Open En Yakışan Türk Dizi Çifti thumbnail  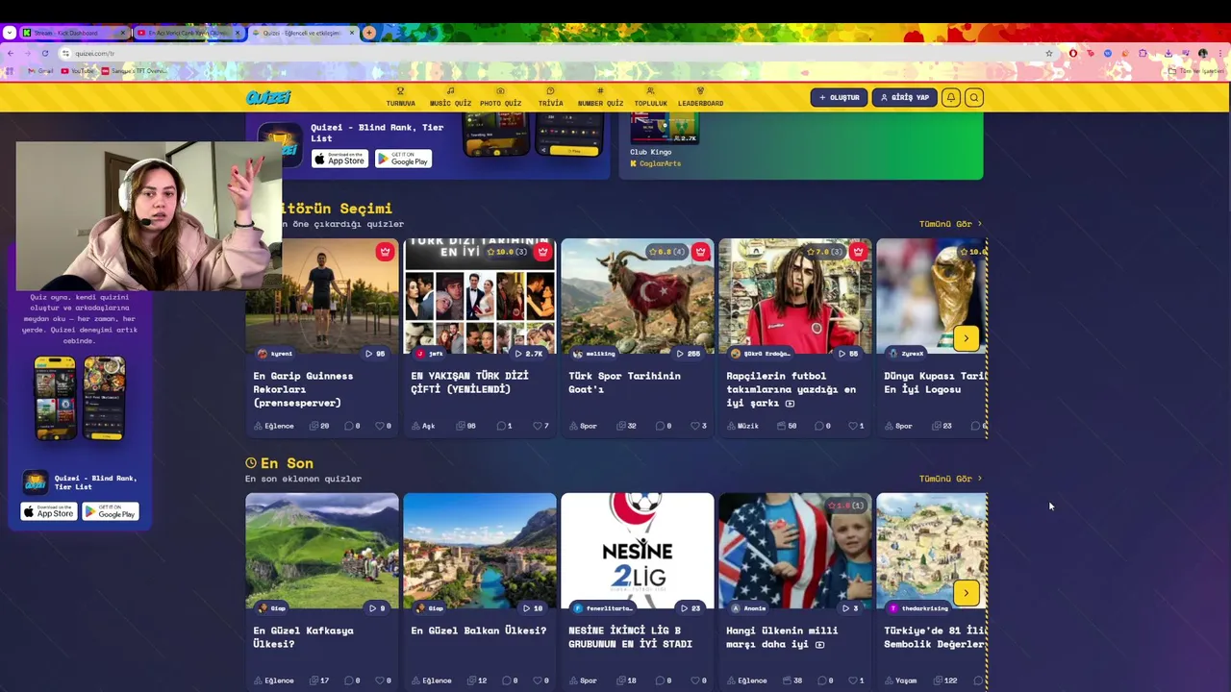click(x=480, y=296)
